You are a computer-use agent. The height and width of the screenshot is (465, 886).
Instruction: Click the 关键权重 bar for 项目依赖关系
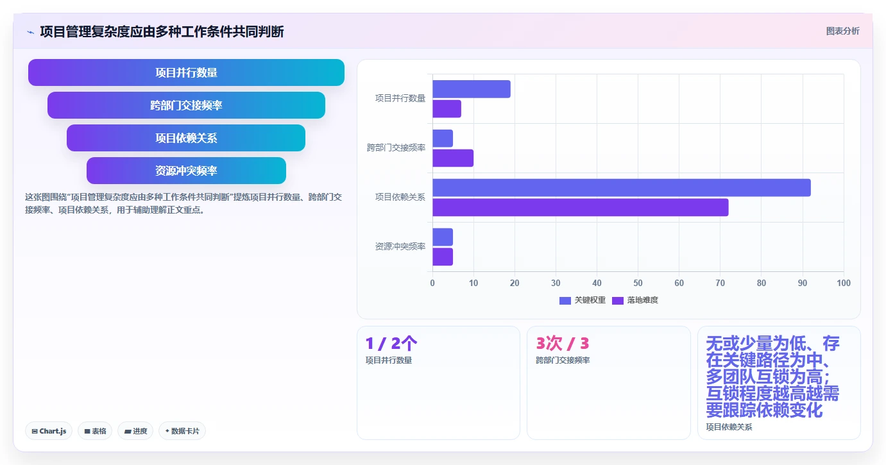pyautogui.click(x=622, y=188)
